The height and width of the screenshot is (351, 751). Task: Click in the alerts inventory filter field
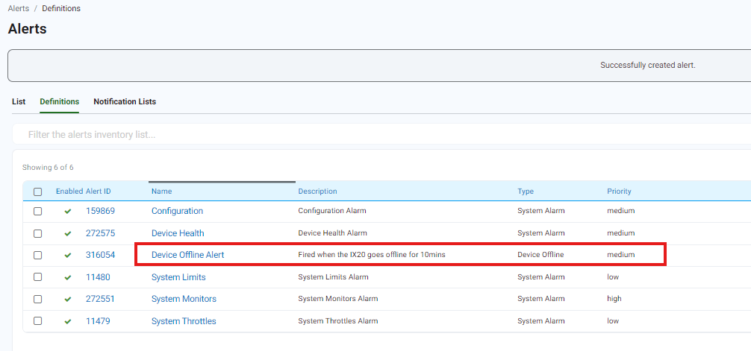pos(373,135)
